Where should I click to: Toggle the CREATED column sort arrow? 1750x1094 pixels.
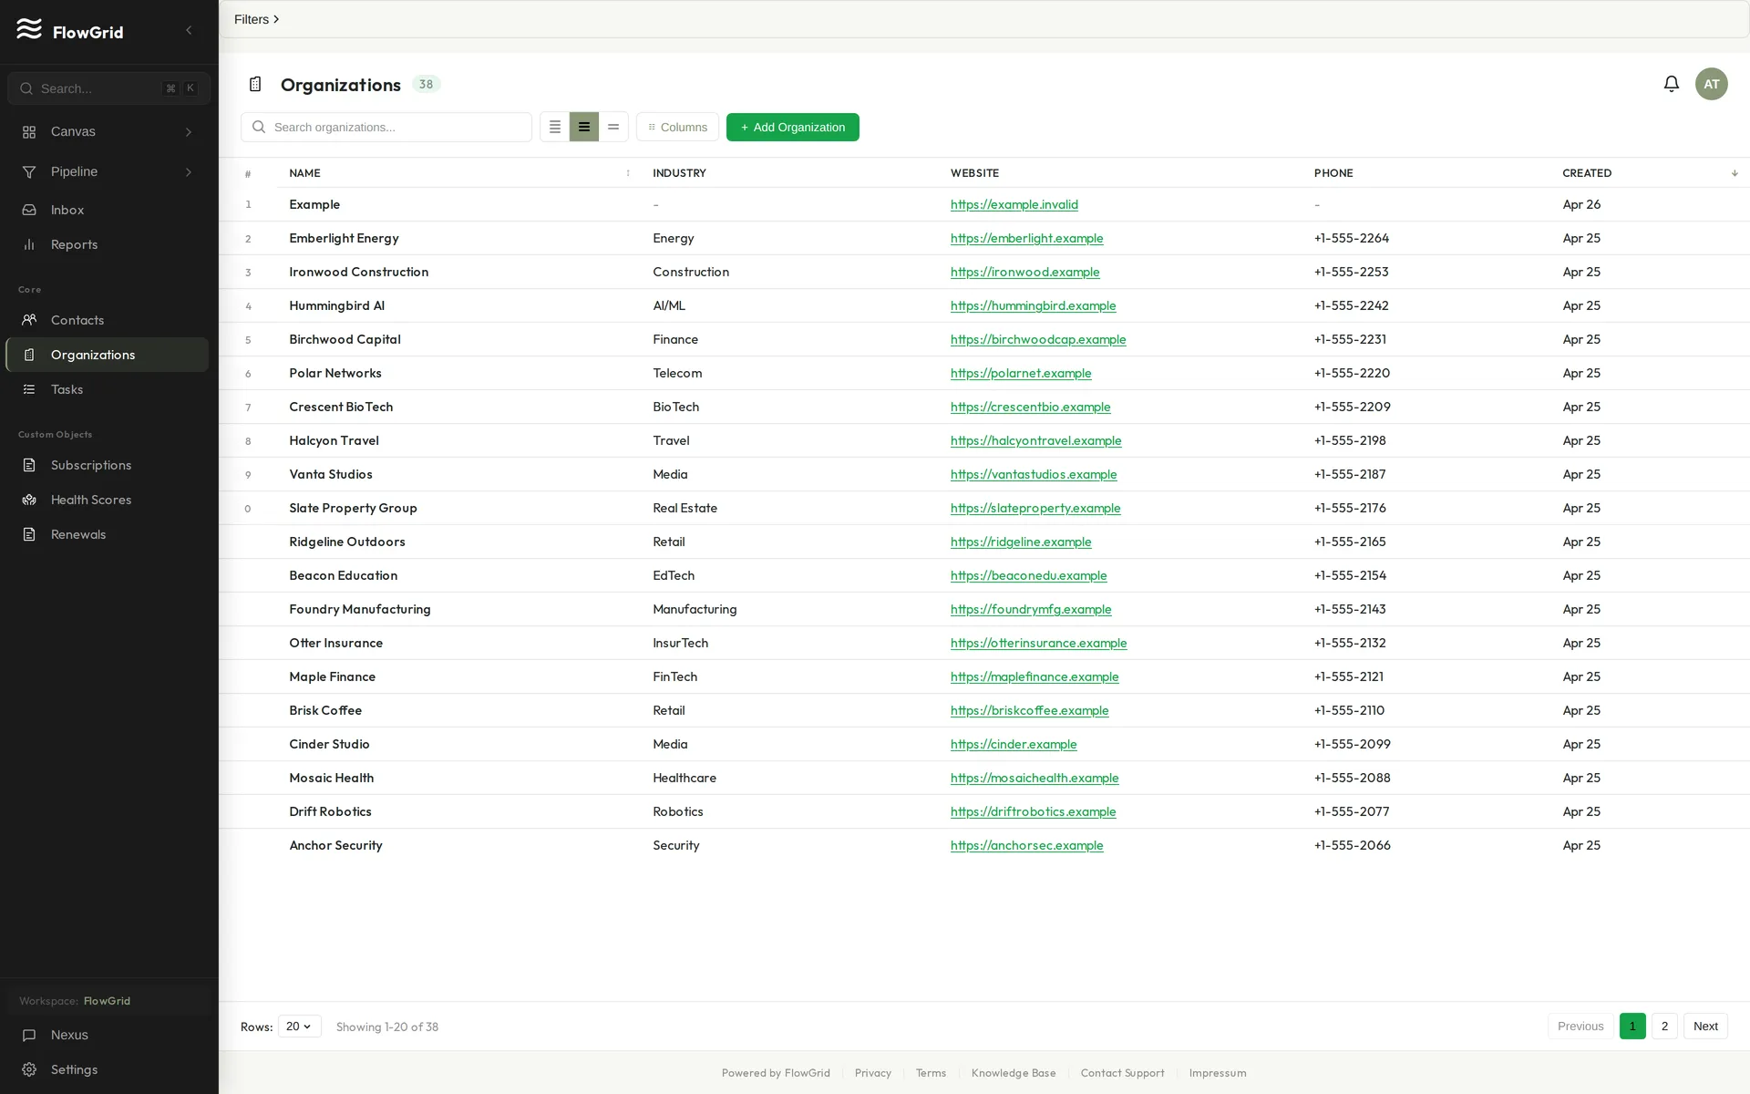point(1735,173)
